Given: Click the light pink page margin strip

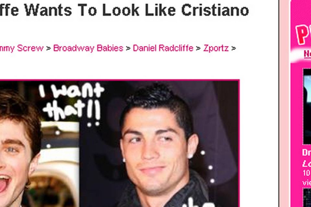Looking at the screenshot, I should pos(285,103).
